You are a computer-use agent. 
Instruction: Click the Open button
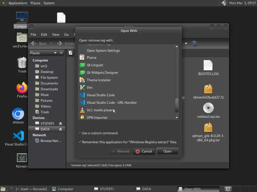click(x=167, y=151)
